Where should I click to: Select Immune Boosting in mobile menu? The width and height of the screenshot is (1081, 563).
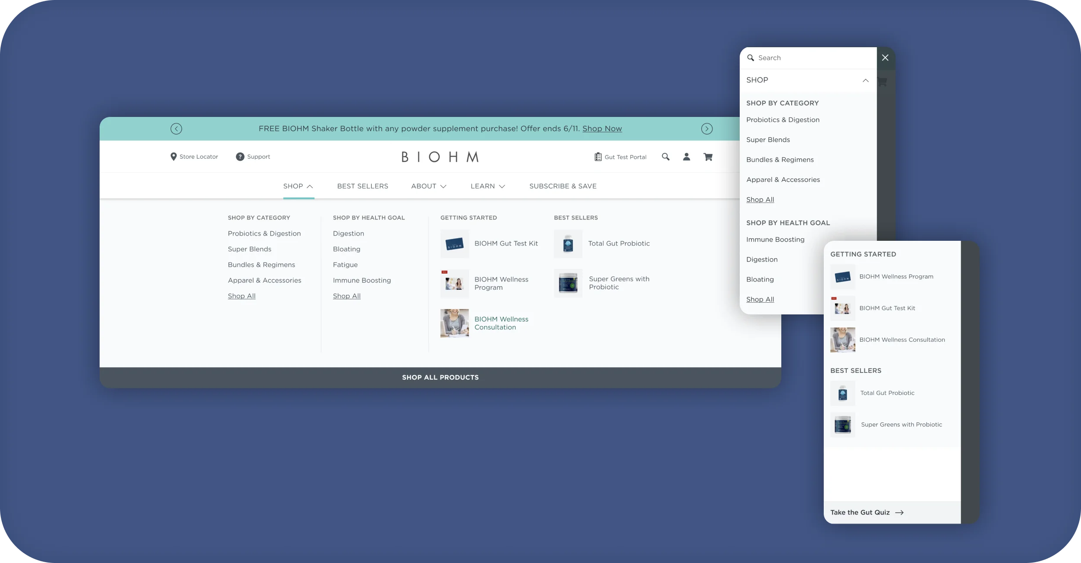coord(775,239)
